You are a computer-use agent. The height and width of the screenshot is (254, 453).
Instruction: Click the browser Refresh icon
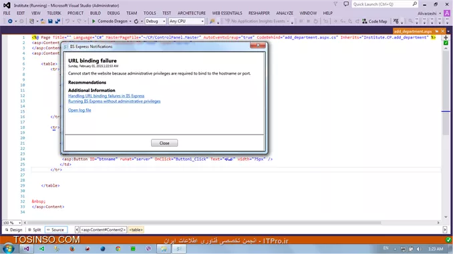pos(136,21)
